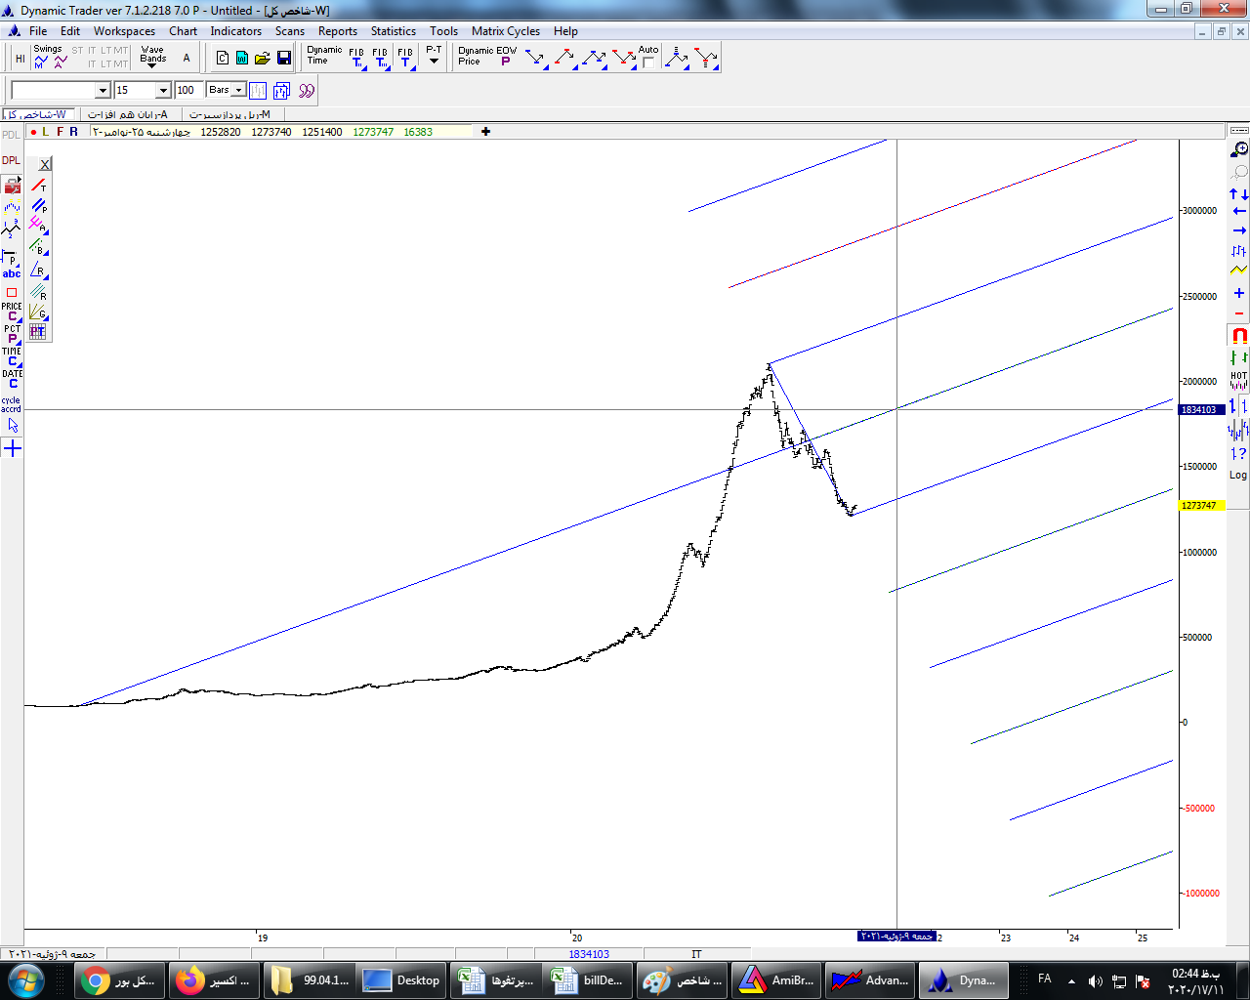Click the A button beside Wave Bands
This screenshot has width=1250, height=1000.
point(187,59)
